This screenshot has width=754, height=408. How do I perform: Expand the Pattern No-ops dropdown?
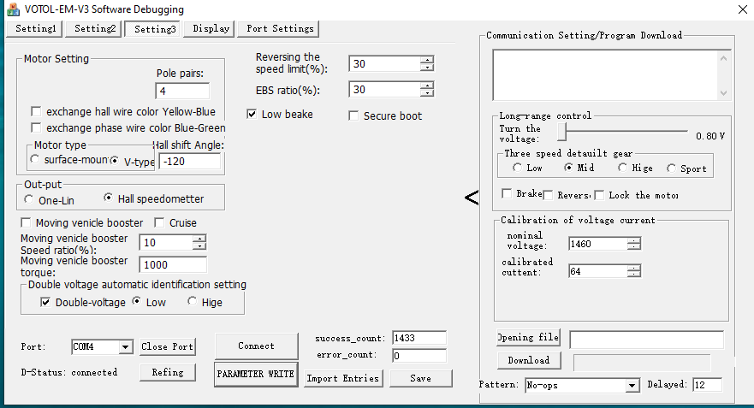[632, 386]
